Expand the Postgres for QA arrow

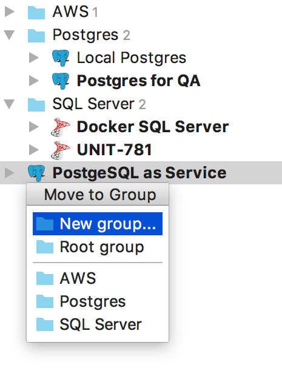point(33,81)
